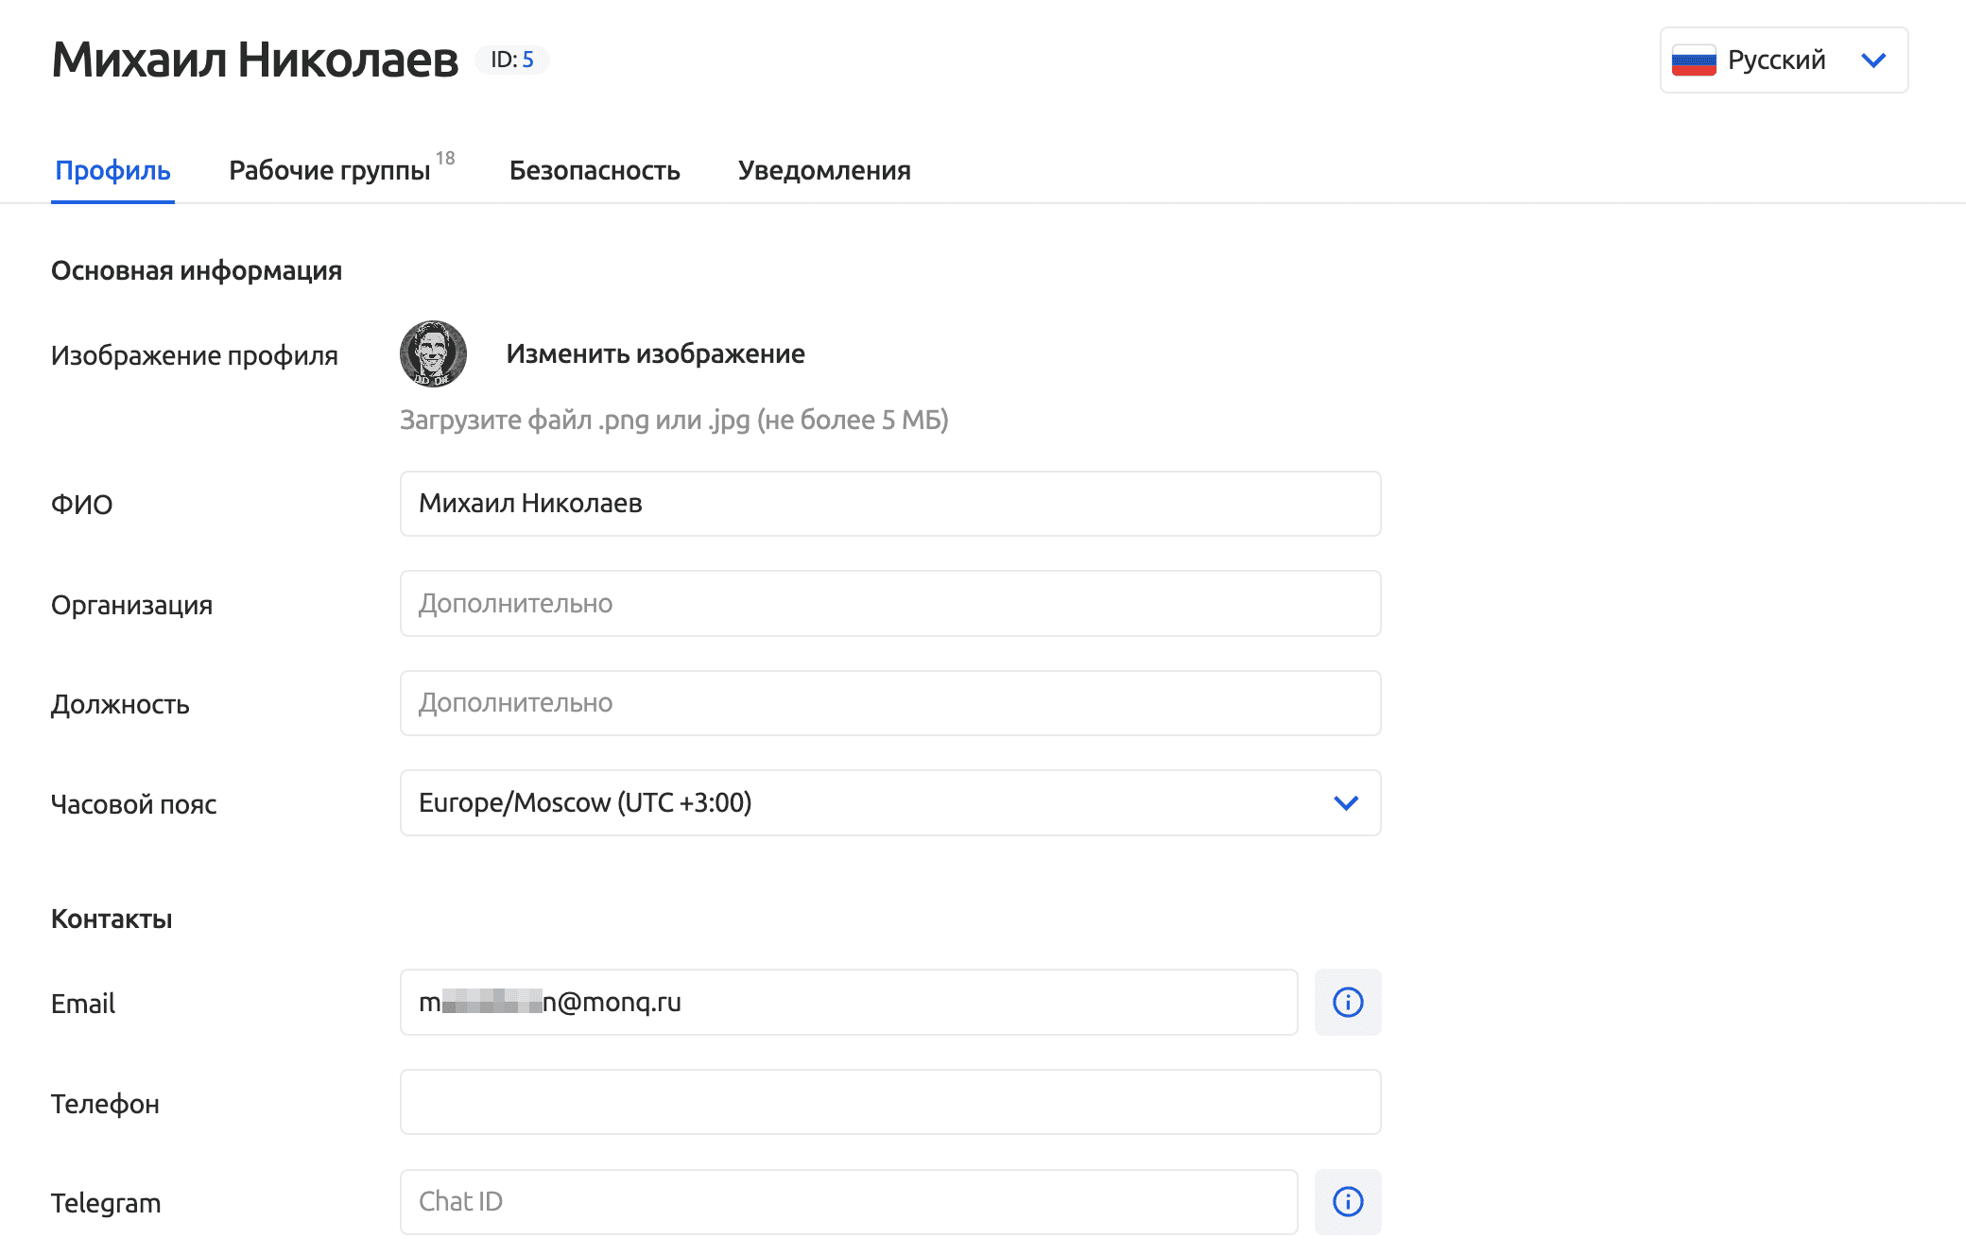This screenshot has height=1255, width=1966.
Task: Click the Должность input field
Action: click(x=889, y=703)
